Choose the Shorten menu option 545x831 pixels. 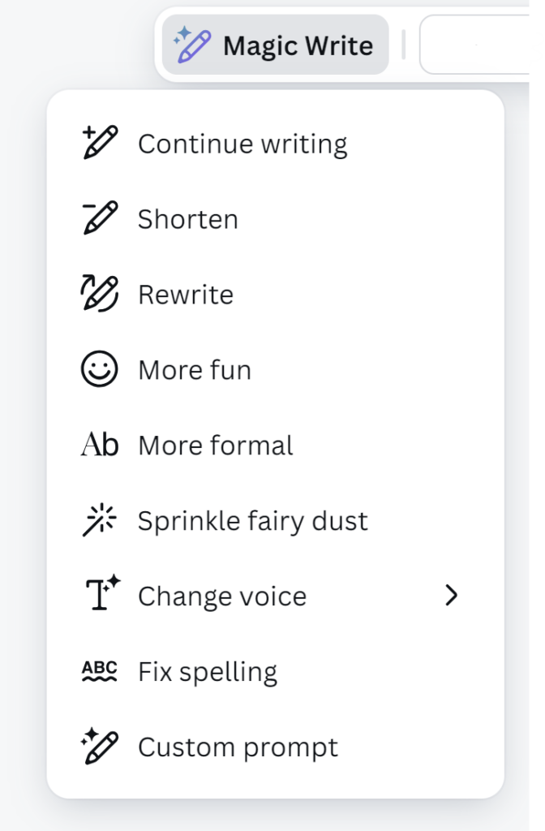point(188,220)
